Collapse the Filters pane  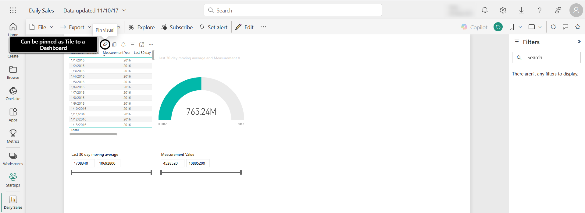tap(579, 42)
